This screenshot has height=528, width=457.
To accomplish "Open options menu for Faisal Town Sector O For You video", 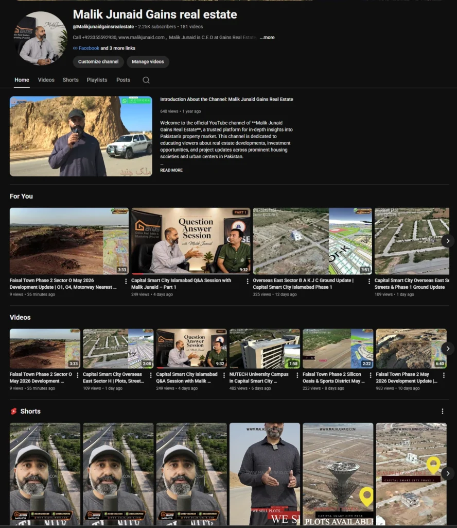I will coord(126,281).
